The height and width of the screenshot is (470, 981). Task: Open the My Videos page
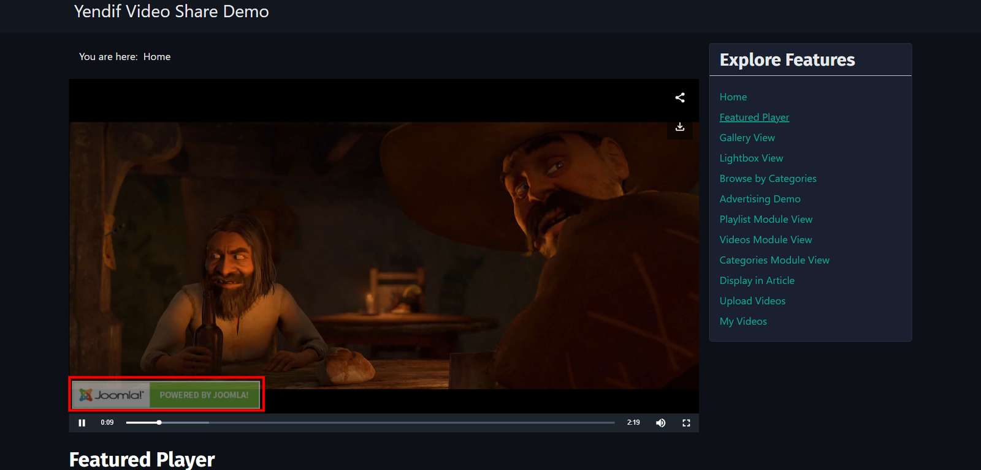[743, 321]
